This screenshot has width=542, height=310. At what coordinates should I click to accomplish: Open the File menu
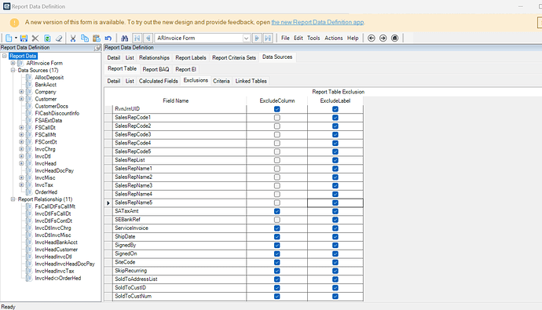[285, 38]
